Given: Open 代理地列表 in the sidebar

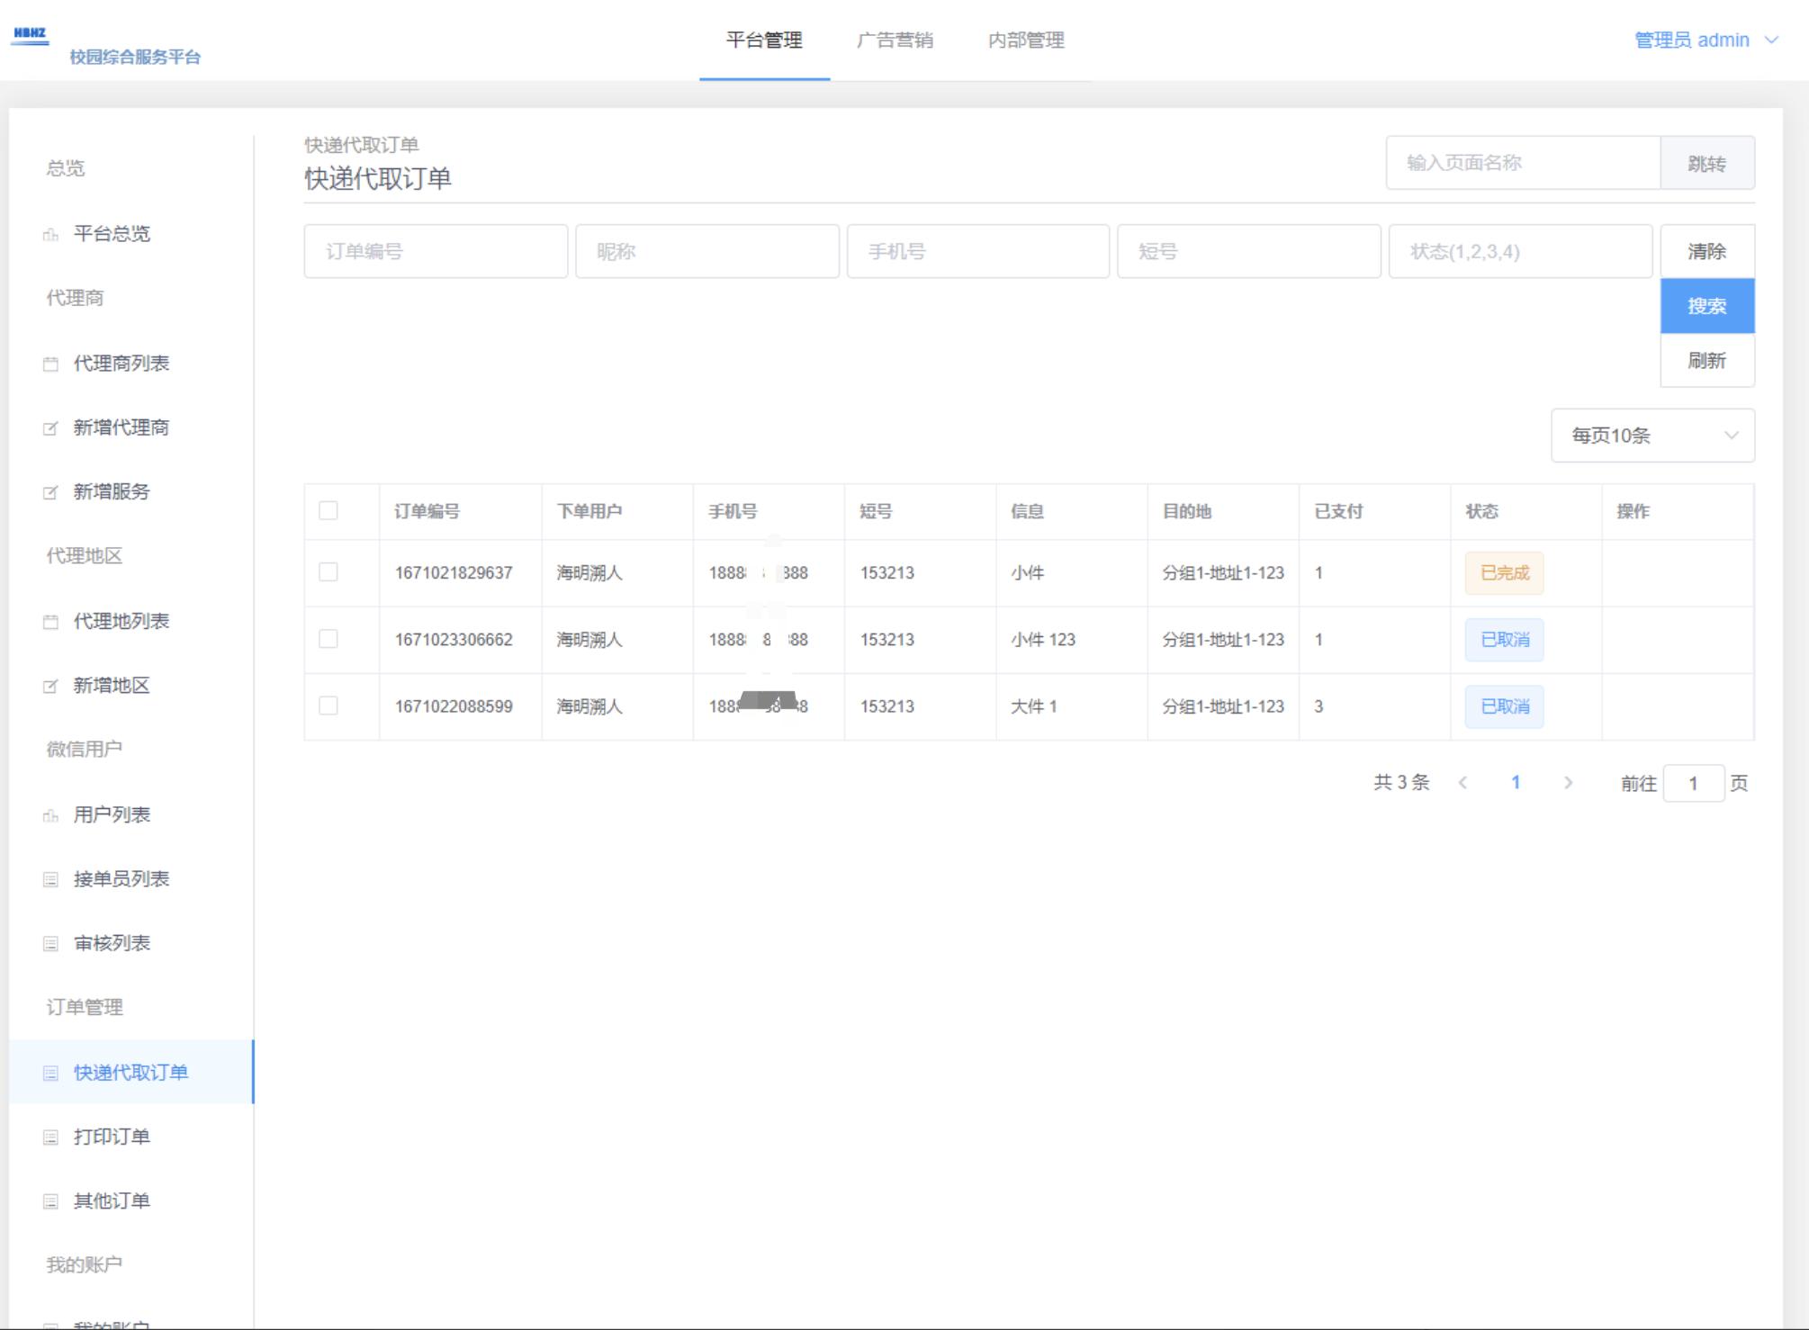Looking at the screenshot, I should [119, 621].
